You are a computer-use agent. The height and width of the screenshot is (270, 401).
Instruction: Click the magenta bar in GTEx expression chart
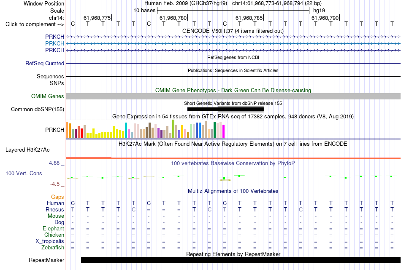tap(223, 131)
